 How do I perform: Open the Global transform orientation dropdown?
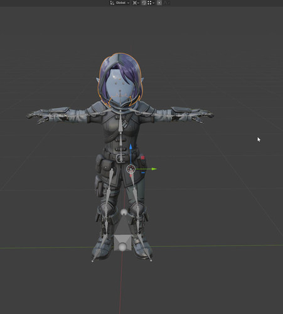point(120,3)
